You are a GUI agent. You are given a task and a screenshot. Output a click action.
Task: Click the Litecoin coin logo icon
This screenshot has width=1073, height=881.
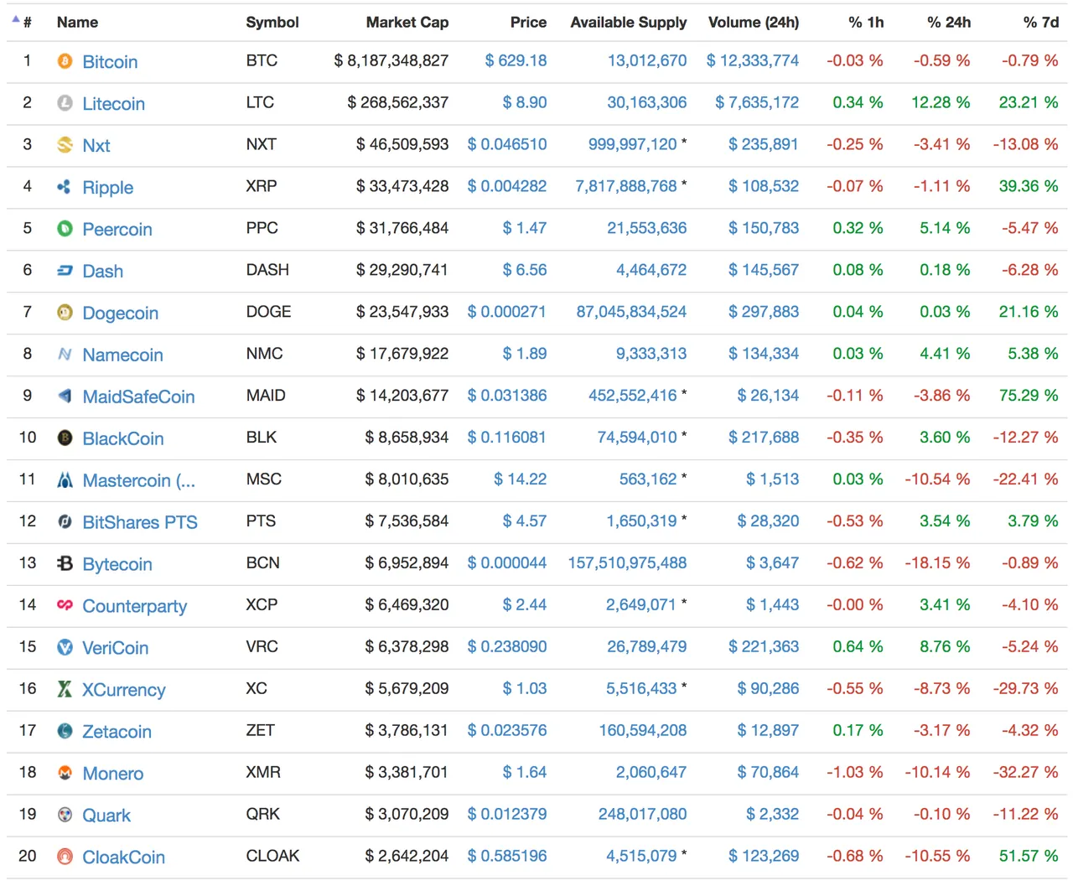pos(65,103)
